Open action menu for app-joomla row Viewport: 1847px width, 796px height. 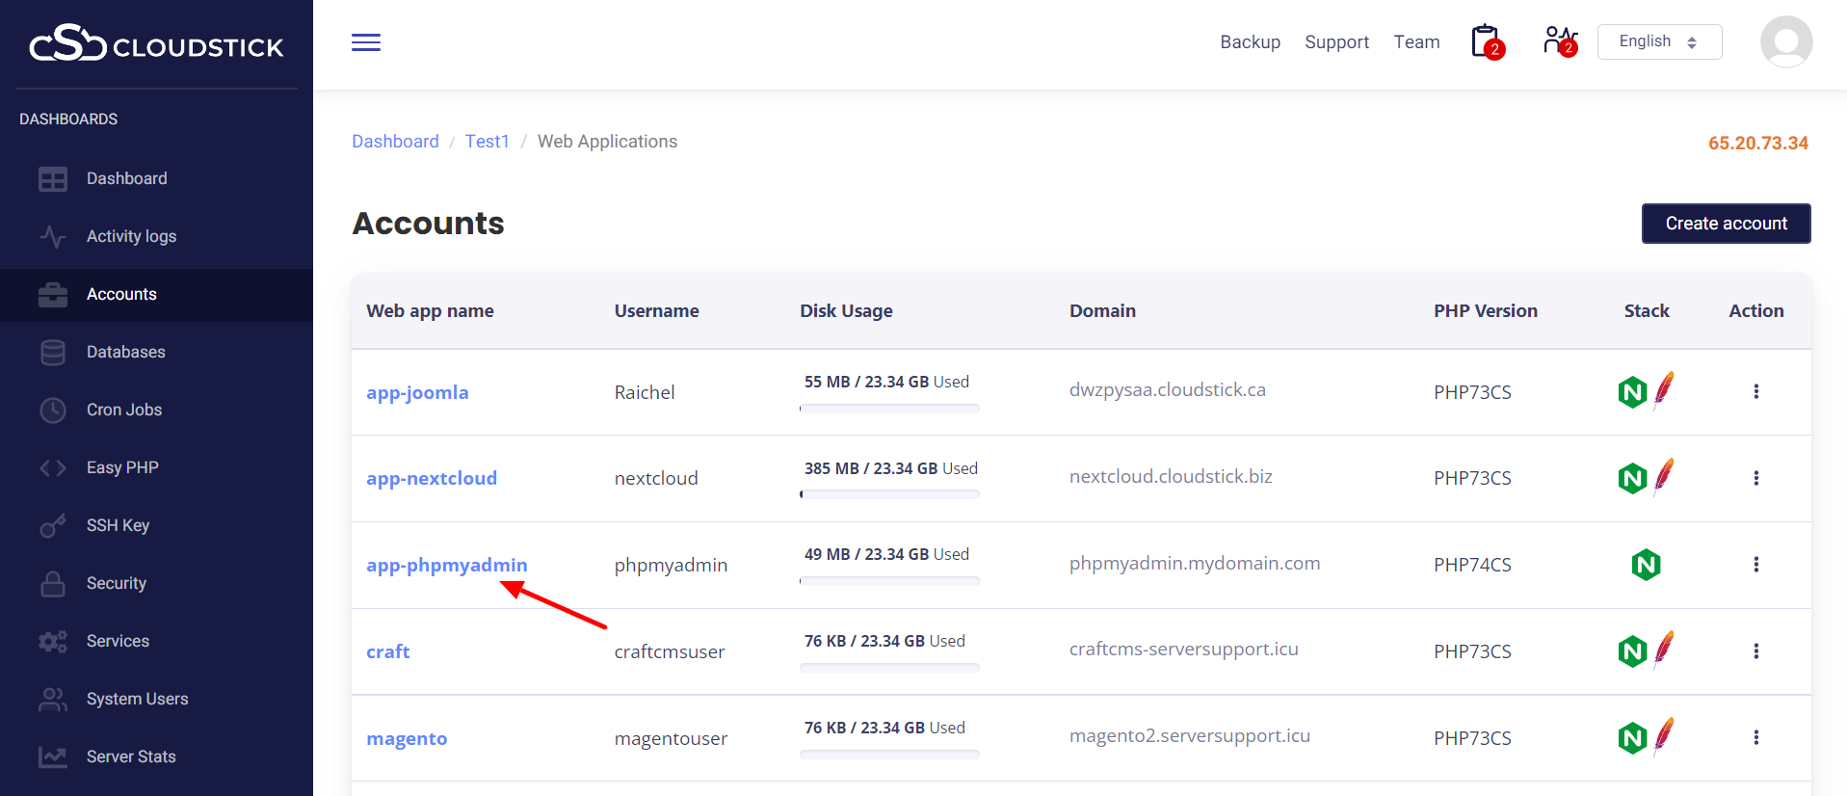pos(1755,391)
